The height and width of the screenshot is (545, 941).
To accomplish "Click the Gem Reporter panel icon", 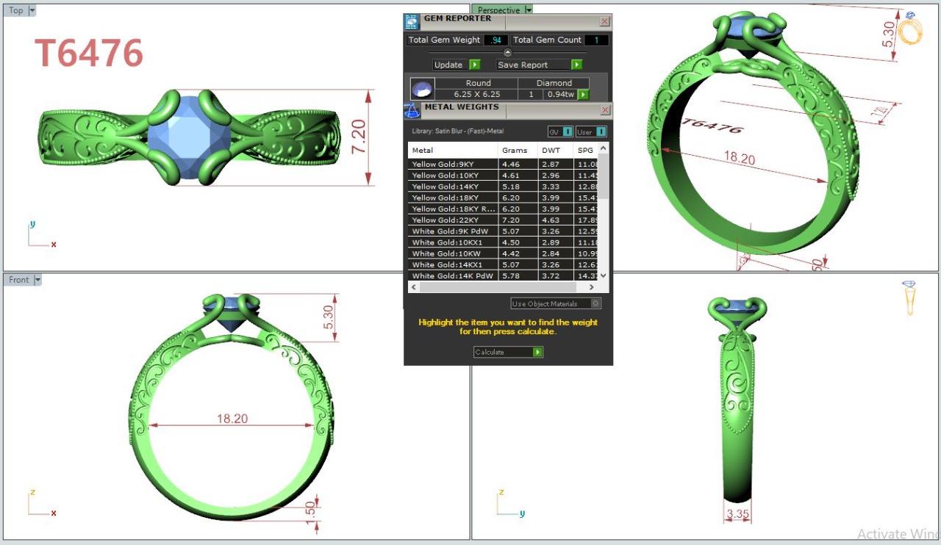I will (412, 21).
